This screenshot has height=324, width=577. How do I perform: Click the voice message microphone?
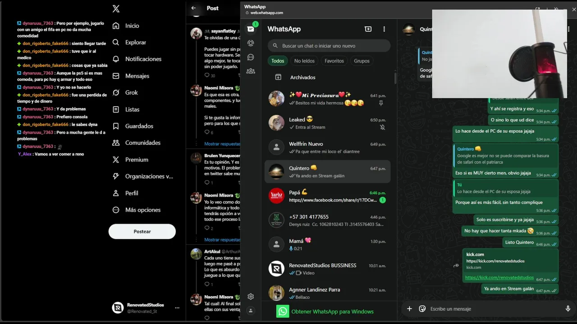[568, 309]
